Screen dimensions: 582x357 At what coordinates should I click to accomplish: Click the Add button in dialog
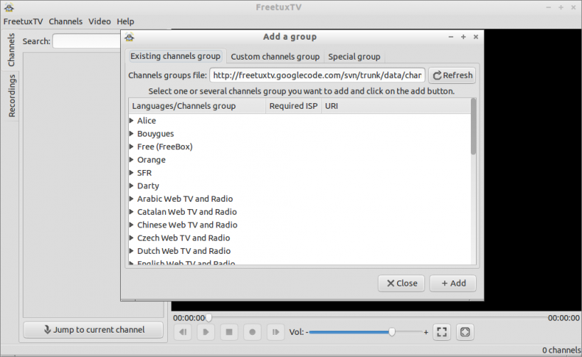click(x=452, y=283)
